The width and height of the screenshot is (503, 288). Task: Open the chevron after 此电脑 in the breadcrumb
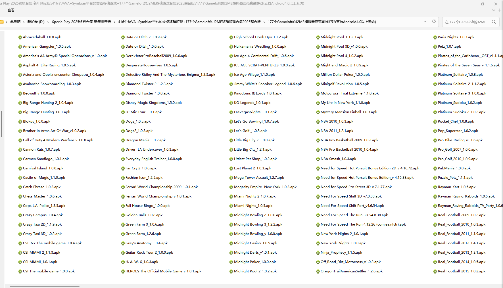tap(24, 22)
